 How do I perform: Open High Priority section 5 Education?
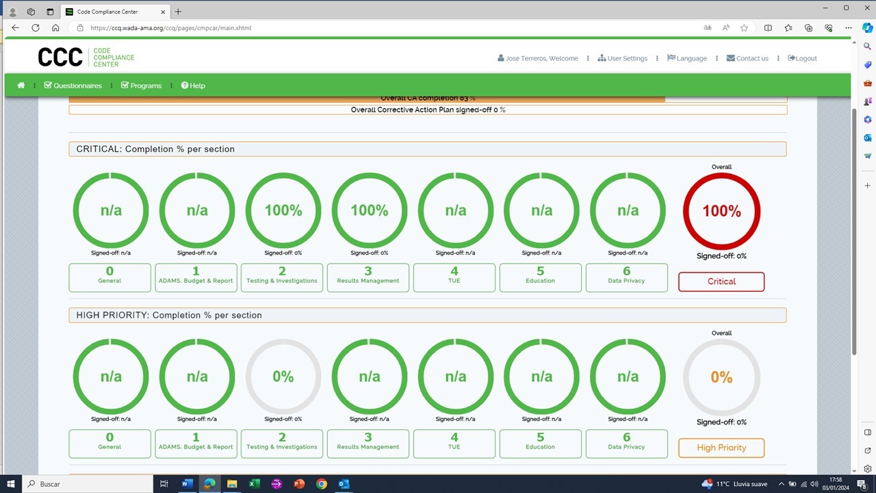coord(541,444)
